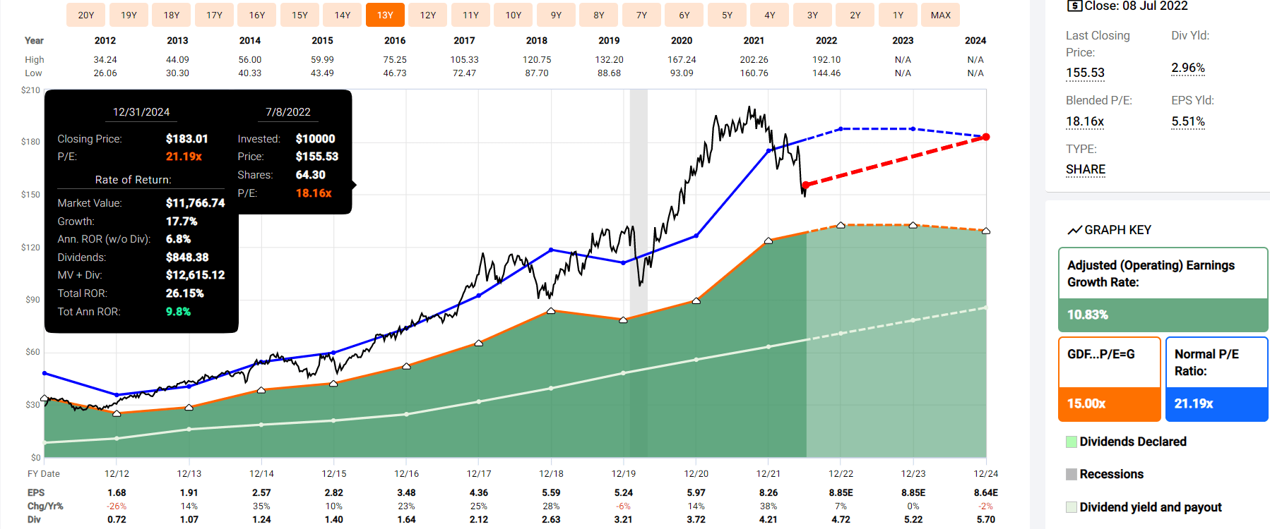Screen dimensions: 1270x529
Task: Click the 12/31/2024 date in the tooltip
Action: point(141,111)
